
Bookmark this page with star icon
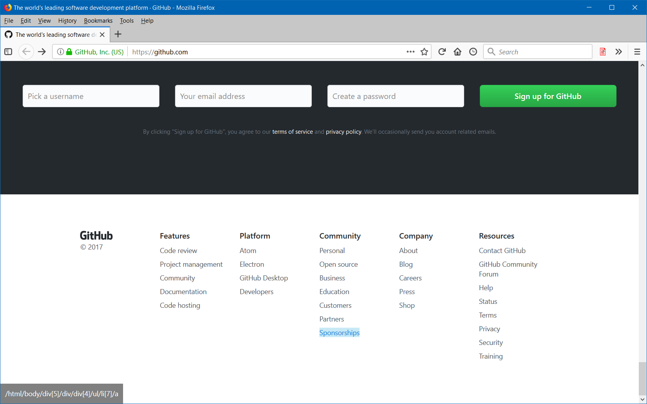tap(424, 52)
